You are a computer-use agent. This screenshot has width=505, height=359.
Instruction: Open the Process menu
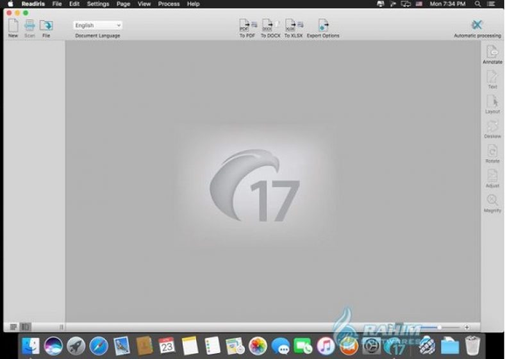169,4
